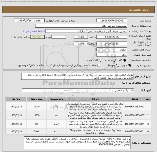Select the کالا radio button
This screenshot has height=152, width=157.
point(125,60)
